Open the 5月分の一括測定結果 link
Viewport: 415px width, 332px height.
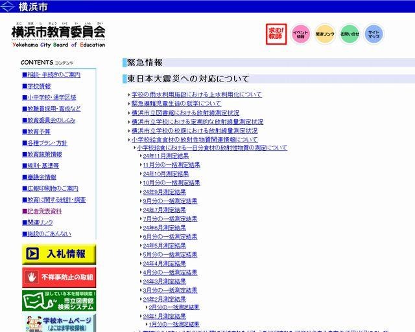point(170,254)
